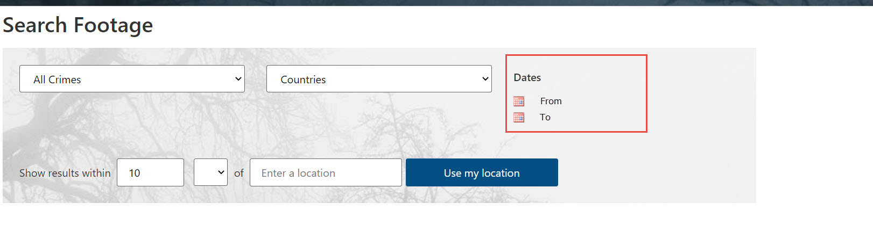
Task: Click the Use my location button
Action: click(x=482, y=172)
